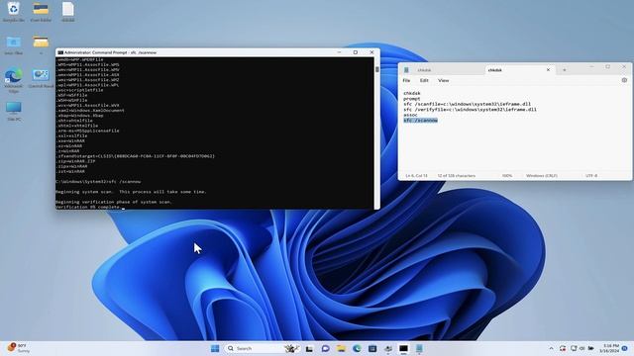Open the clock and date flyout

click(609, 348)
